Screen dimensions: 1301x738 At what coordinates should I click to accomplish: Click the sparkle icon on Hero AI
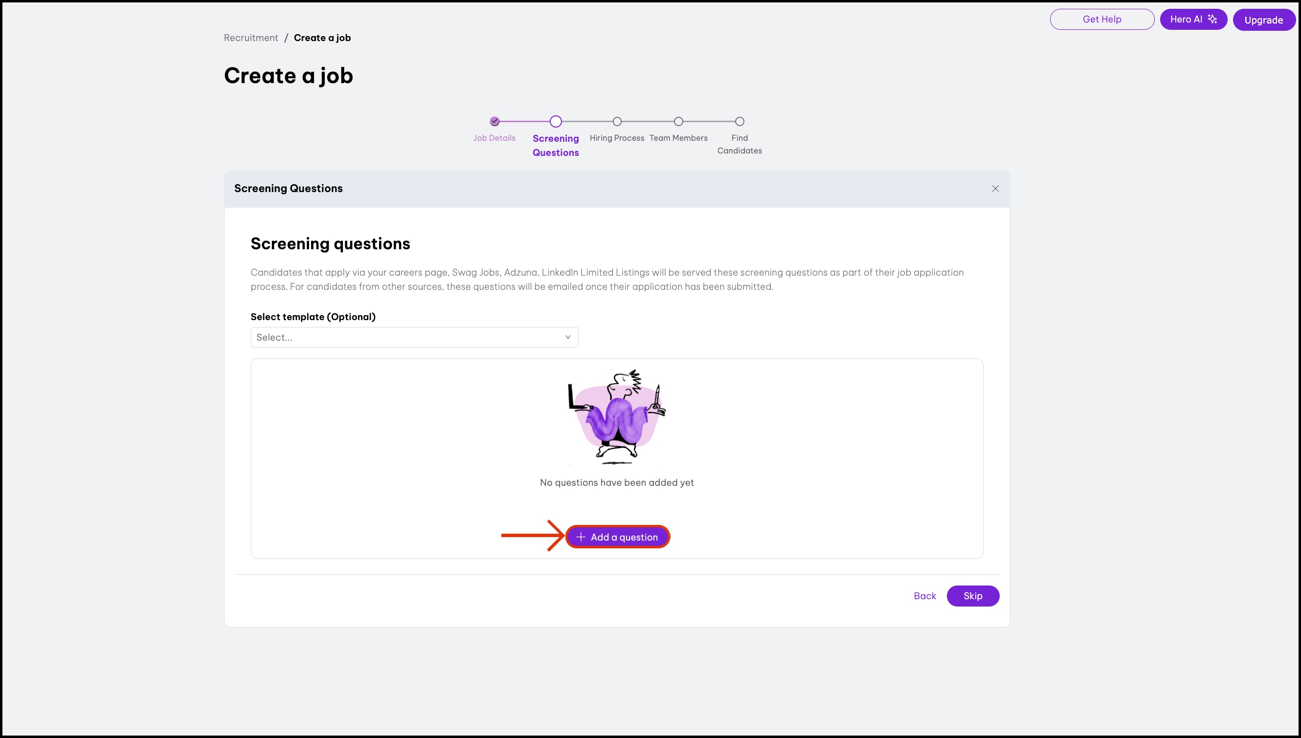pos(1212,19)
